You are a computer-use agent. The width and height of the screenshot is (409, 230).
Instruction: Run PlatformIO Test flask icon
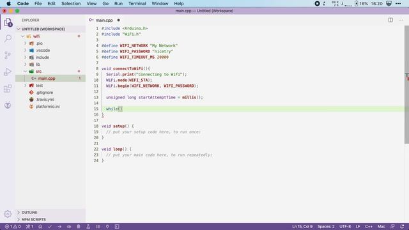tap(88, 227)
